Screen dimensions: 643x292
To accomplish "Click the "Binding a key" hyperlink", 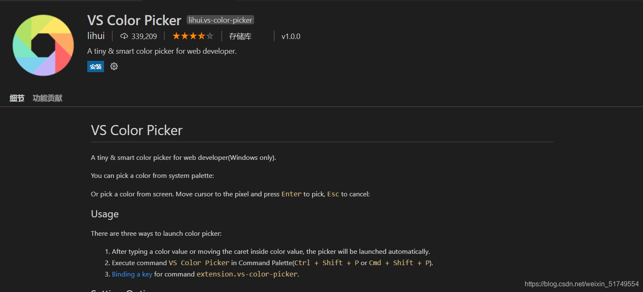I will pyautogui.click(x=132, y=274).
